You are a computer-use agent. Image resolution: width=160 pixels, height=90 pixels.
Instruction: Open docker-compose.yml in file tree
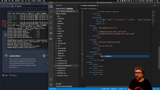66,65
